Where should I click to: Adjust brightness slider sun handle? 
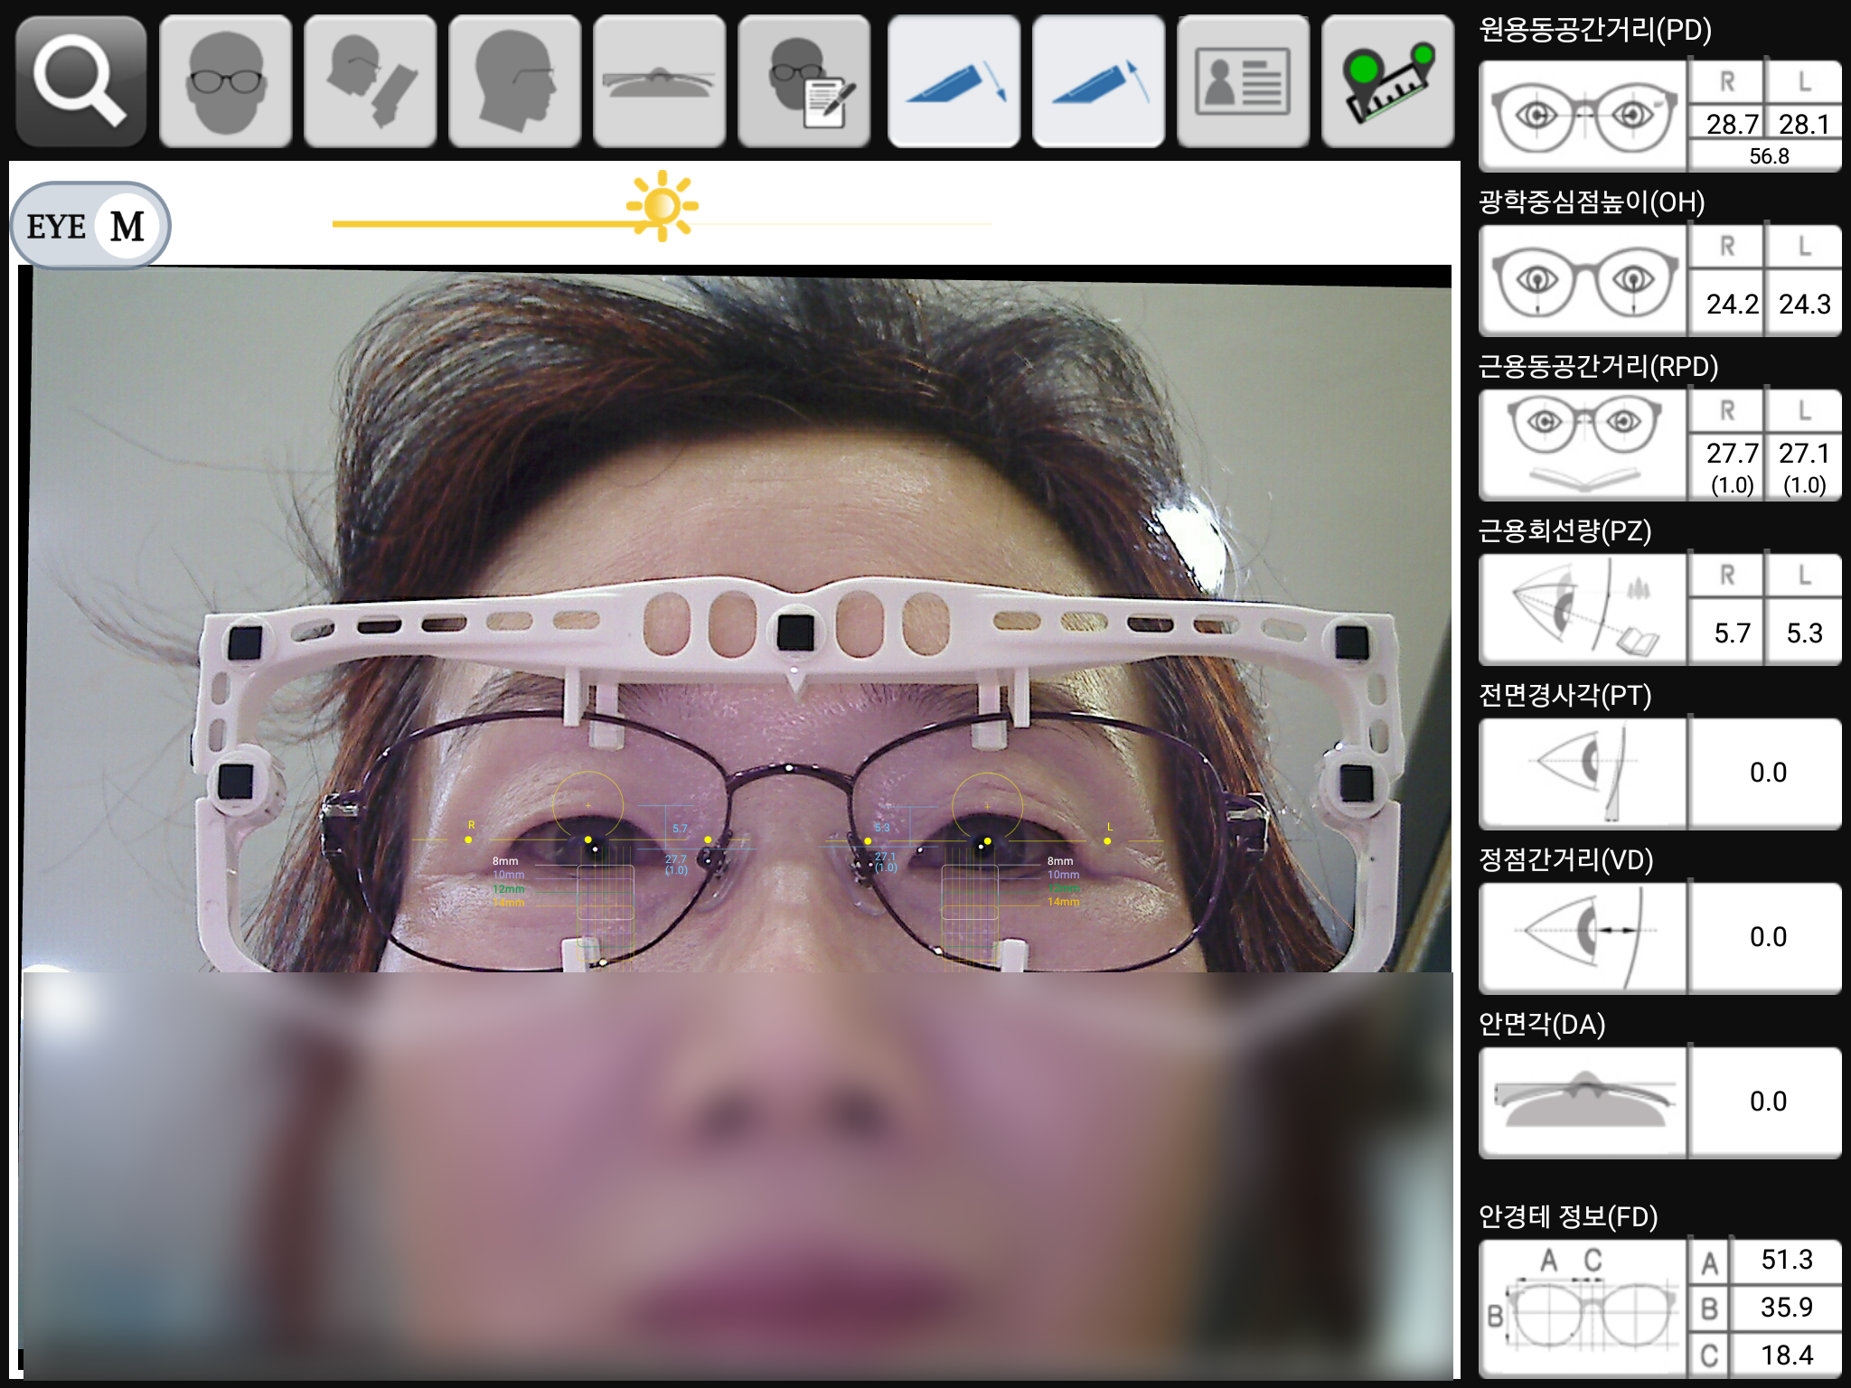tap(662, 206)
